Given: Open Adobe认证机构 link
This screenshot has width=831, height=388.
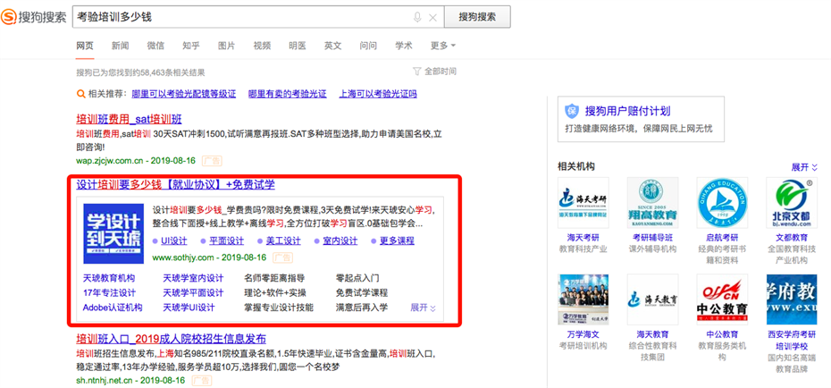Looking at the screenshot, I should pyautogui.click(x=113, y=308).
